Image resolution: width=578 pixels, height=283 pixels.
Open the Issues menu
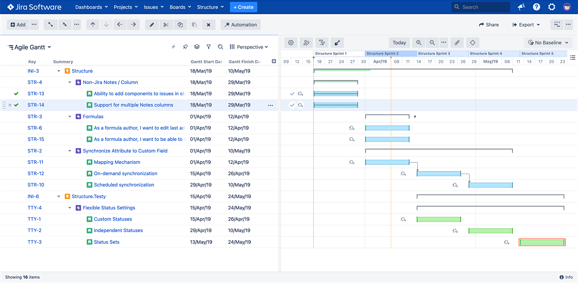pyautogui.click(x=154, y=7)
